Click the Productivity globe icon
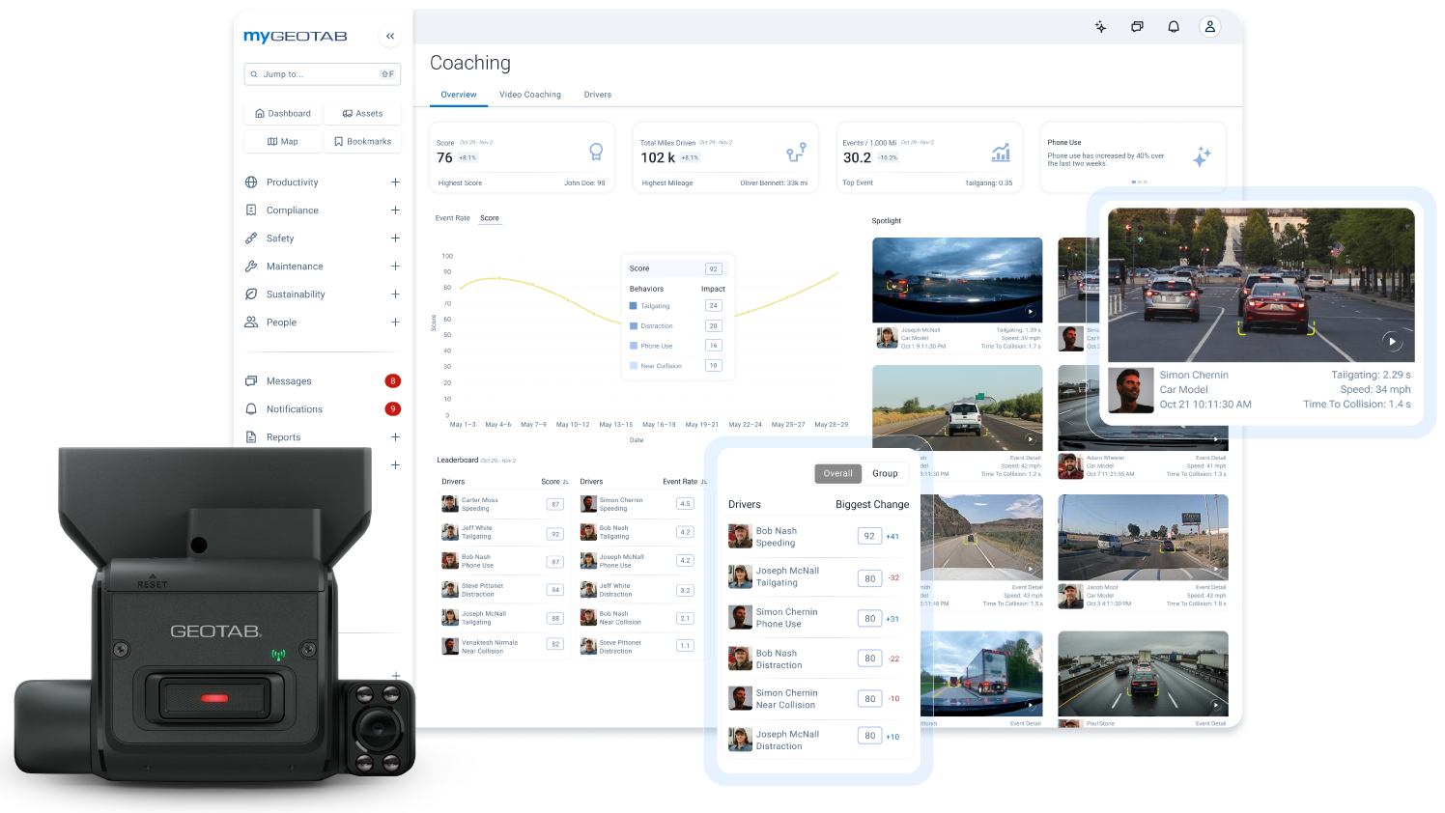The image size is (1445, 813). 251,182
